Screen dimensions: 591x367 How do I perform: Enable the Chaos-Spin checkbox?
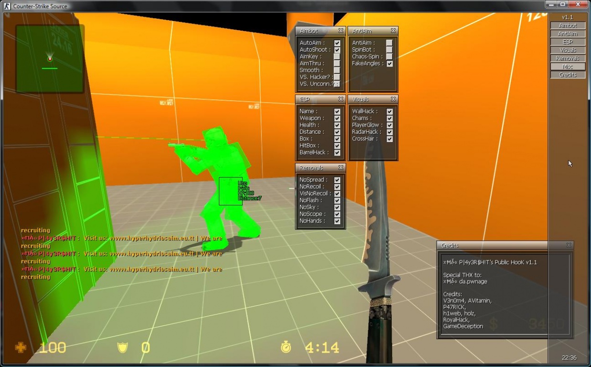click(x=390, y=56)
